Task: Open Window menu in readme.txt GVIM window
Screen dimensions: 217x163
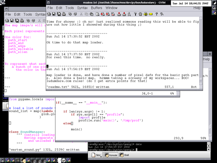Action: [x=112, y=8]
